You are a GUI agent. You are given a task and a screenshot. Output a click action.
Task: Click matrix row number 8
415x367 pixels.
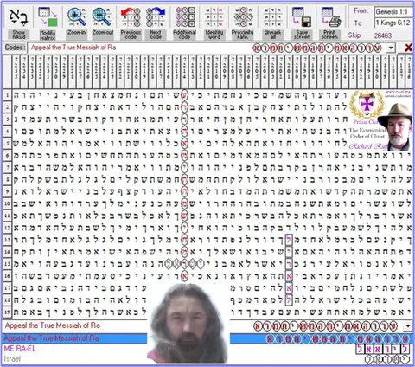pyautogui.click(x=7, y=179)
